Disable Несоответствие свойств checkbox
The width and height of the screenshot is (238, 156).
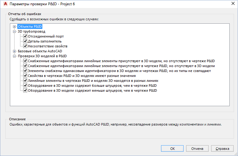pyautogui.click(x=25, y=46)
